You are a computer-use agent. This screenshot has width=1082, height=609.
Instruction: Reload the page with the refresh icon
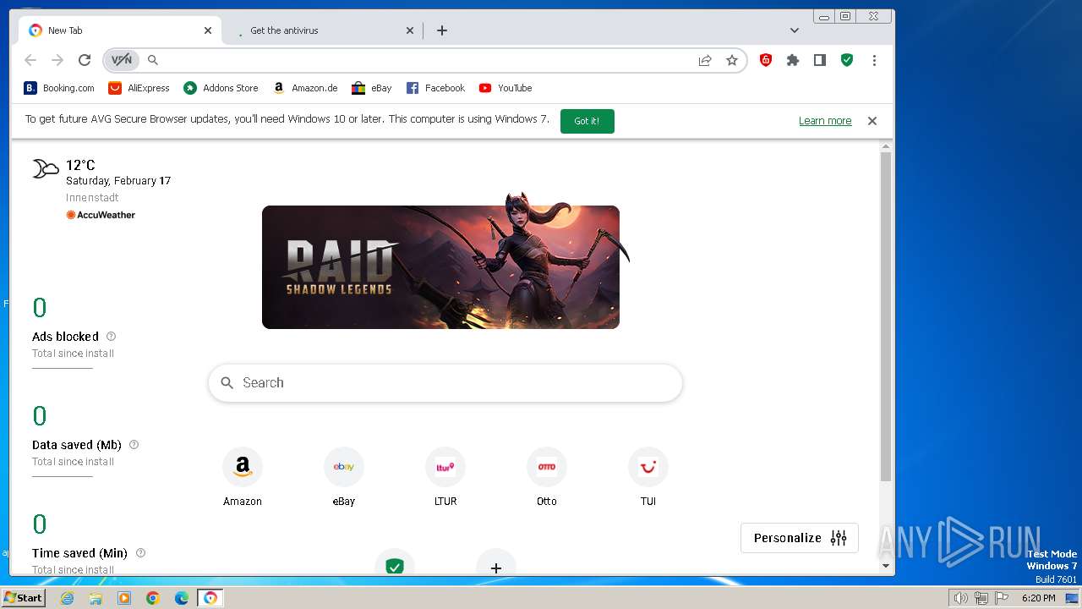(x=85, y=60)
